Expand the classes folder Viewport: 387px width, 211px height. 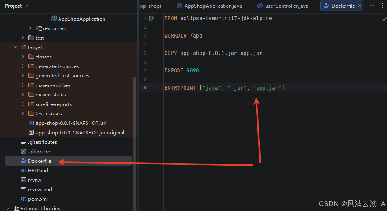click(x=23, y=57)
